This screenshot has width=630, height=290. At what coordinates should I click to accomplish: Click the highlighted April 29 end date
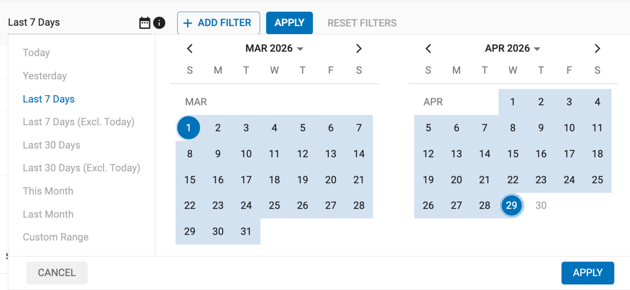click(512, 205)
